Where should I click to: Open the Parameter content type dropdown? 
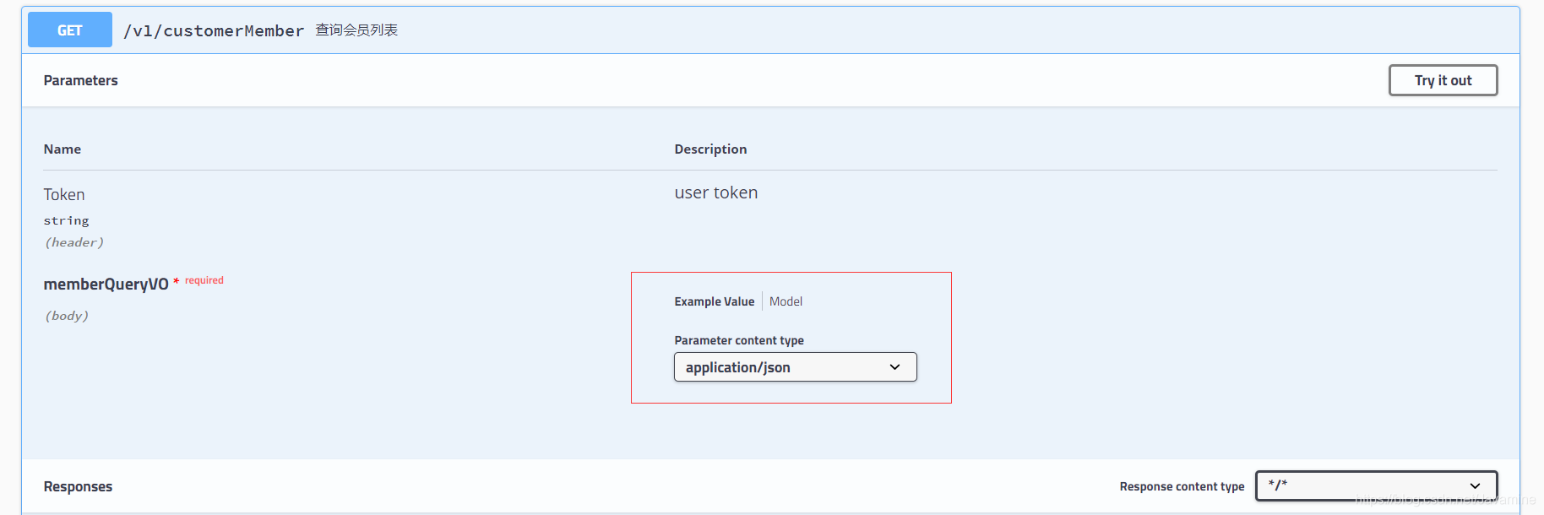(794, 367)
